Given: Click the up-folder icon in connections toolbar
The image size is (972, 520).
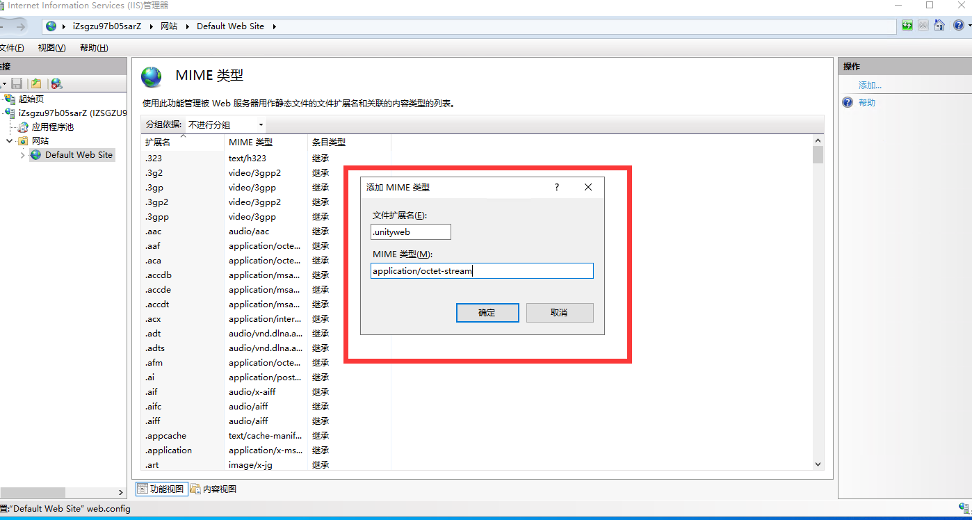Looking at the screenshot, I should (x=36, y=83).
